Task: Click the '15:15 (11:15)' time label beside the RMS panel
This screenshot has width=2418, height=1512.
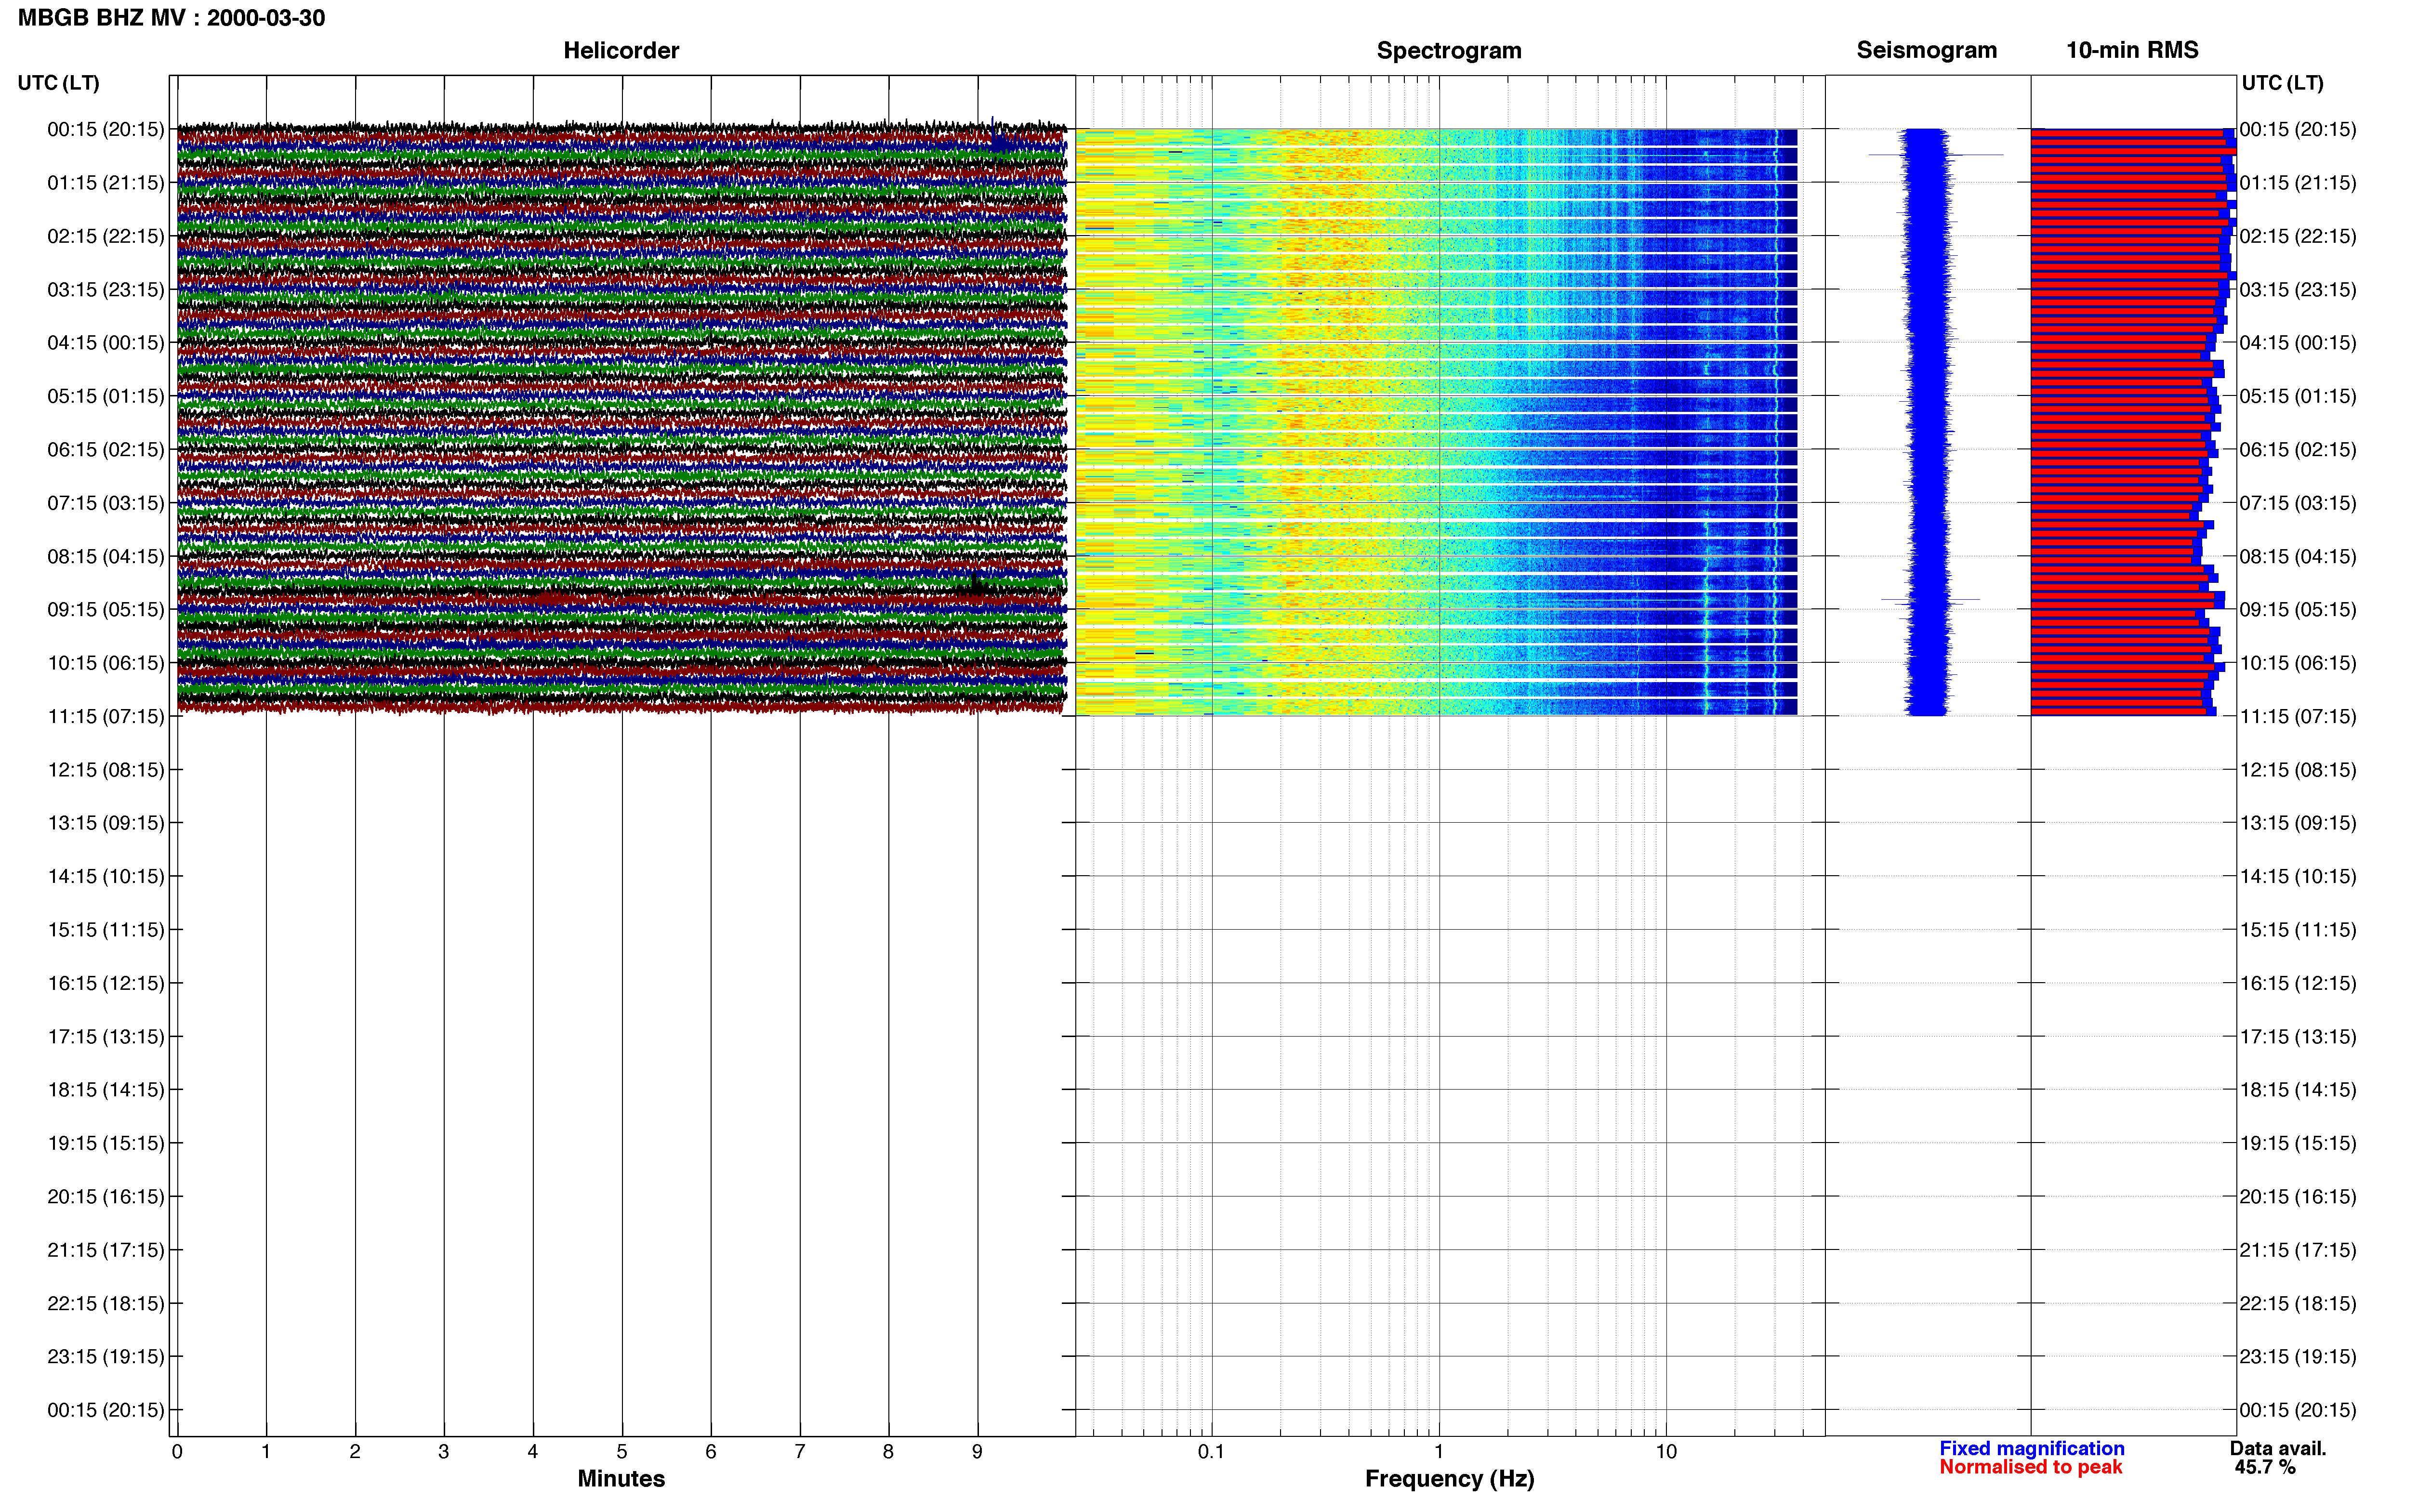Action: 2297,929
